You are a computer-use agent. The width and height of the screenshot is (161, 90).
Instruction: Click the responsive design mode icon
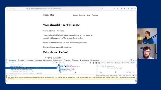click(131, 60)
